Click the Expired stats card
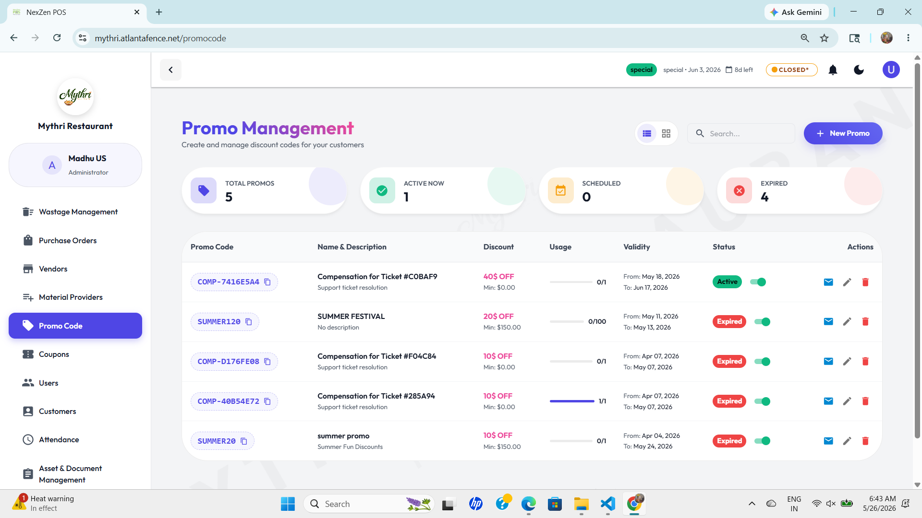This screenshot has height=518, width=922. 800,190
